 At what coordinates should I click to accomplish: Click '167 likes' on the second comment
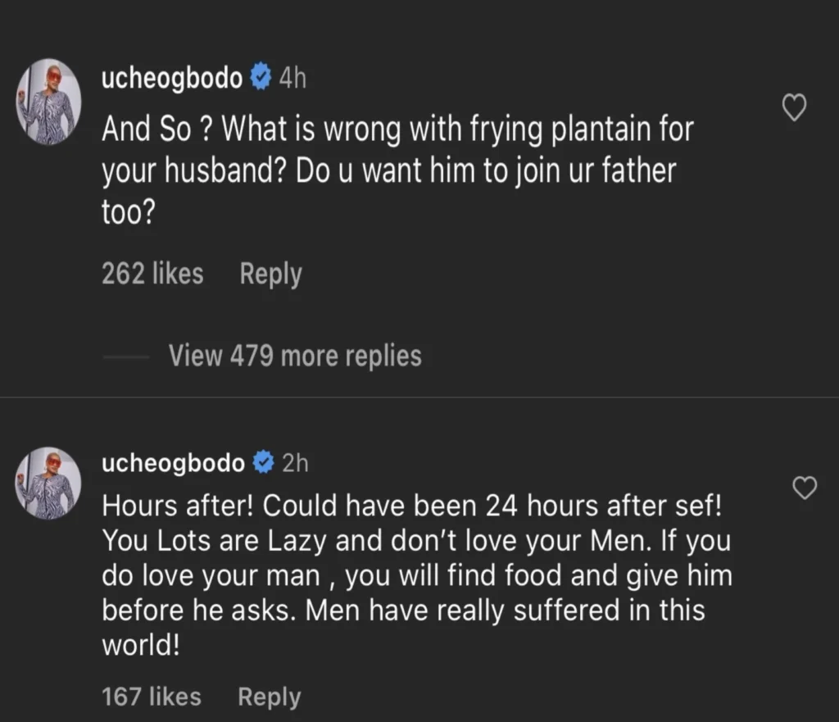[x=151, y=696]
